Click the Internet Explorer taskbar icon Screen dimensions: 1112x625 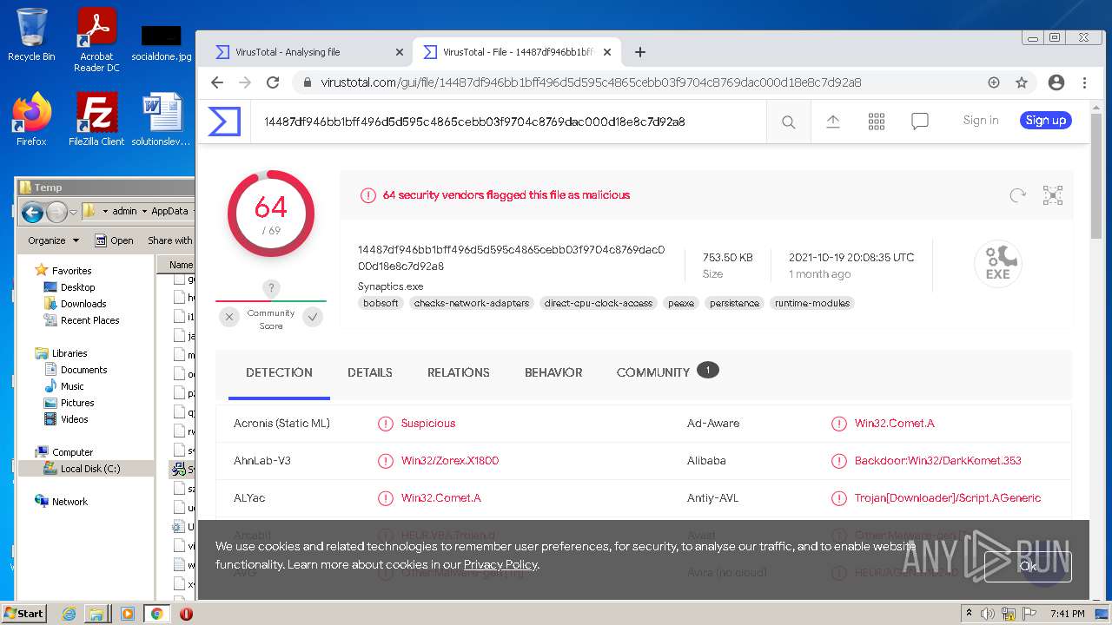(x=69, y=614)
